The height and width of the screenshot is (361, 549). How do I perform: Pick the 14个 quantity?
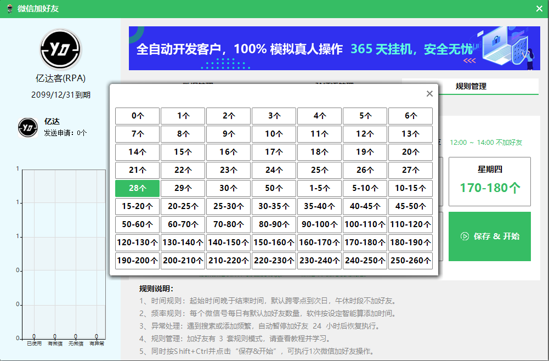point(137,152)
